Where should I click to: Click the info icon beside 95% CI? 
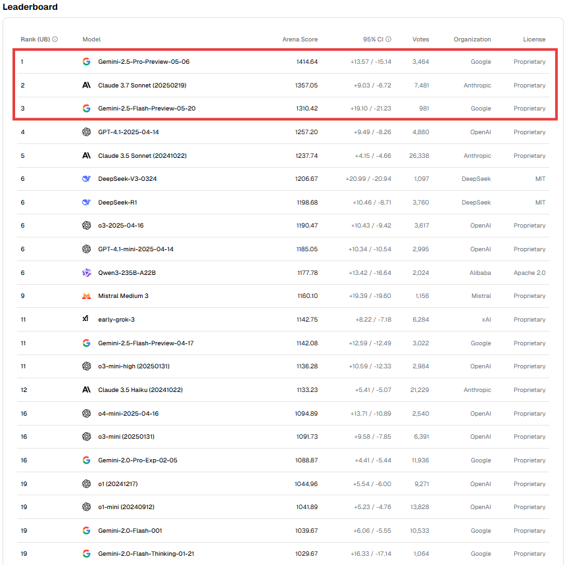389,39
